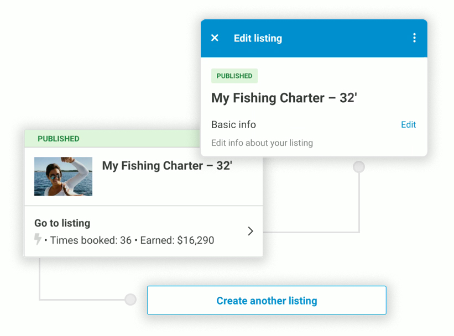Open the three-dot more options menu

414,38
